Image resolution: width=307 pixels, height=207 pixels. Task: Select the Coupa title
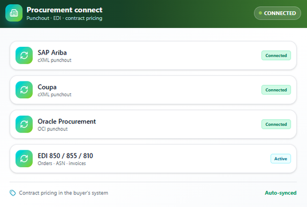[47, 87]
